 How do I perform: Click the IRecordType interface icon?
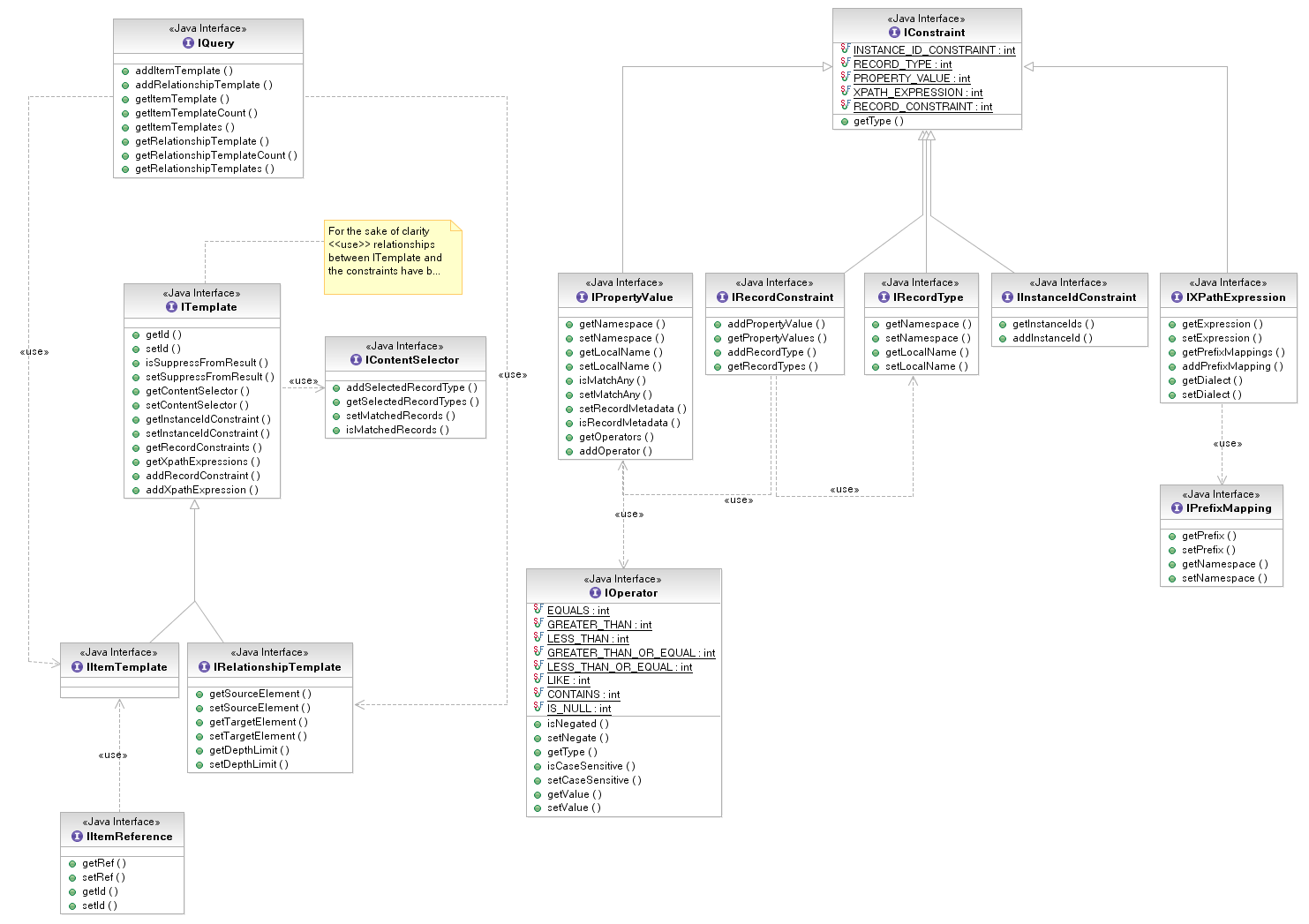click(x=884, y=297)
